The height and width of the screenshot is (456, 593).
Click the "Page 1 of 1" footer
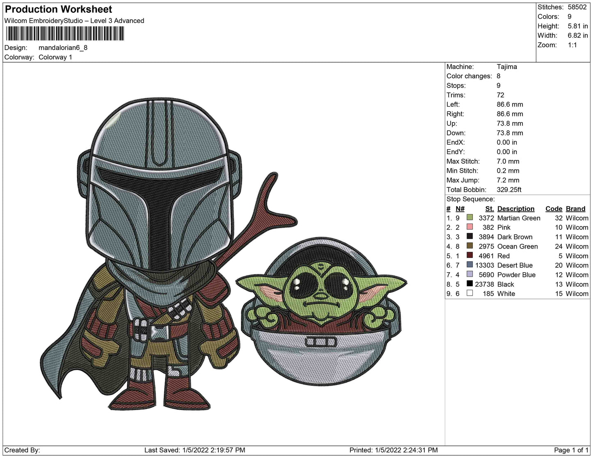point(572,450)
